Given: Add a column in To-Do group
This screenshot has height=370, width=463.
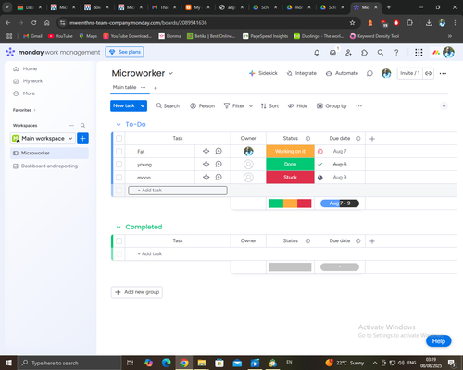Looking at the screenshot, I should [x=372, y=139].
